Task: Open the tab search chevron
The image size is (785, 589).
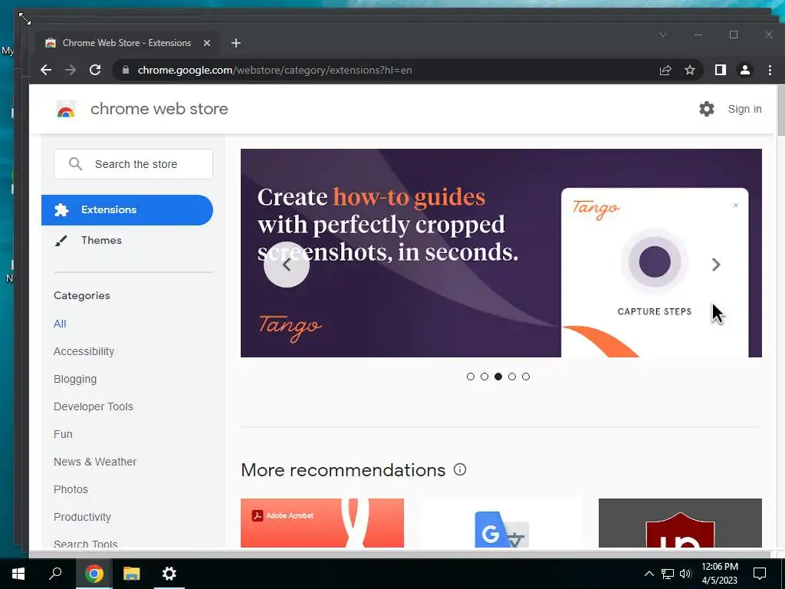Action: click(663, 35)
